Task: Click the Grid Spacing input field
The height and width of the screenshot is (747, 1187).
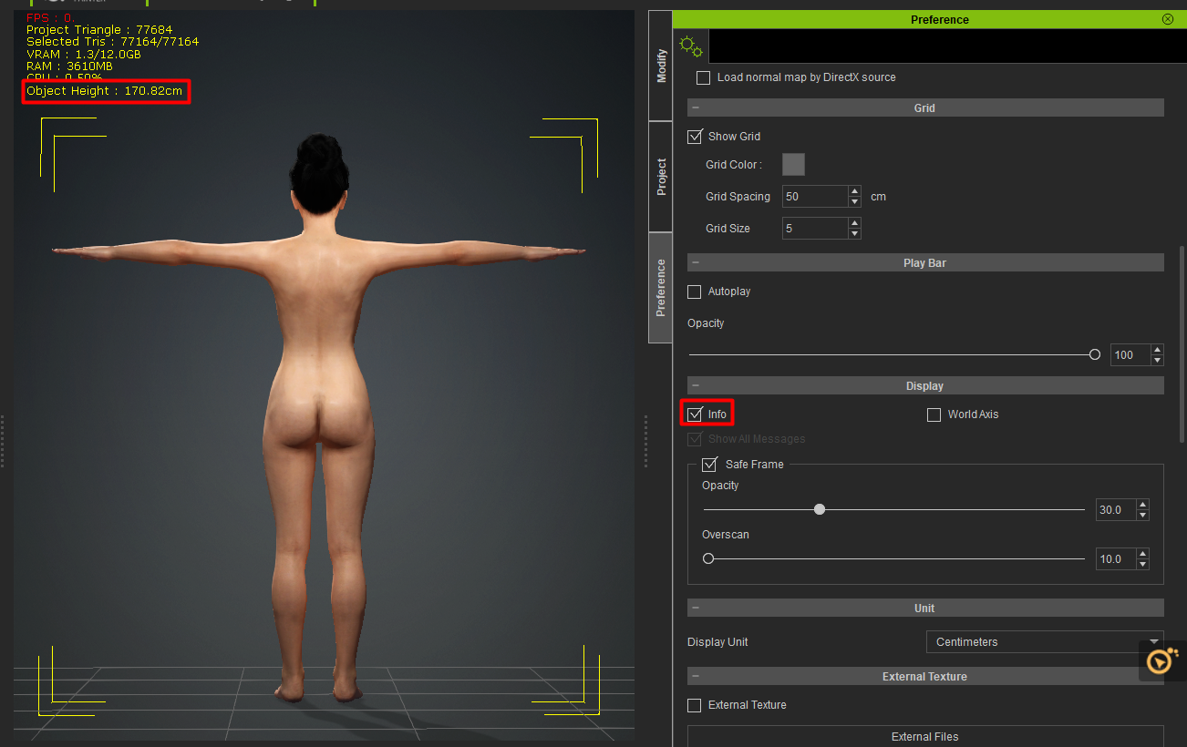Action: 814,197
